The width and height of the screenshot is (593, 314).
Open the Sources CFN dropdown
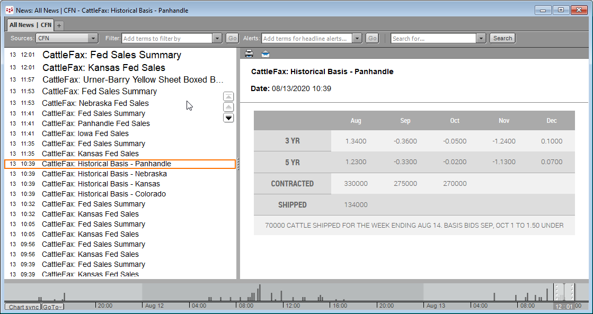pyautogui.click(x=93, y=38)
